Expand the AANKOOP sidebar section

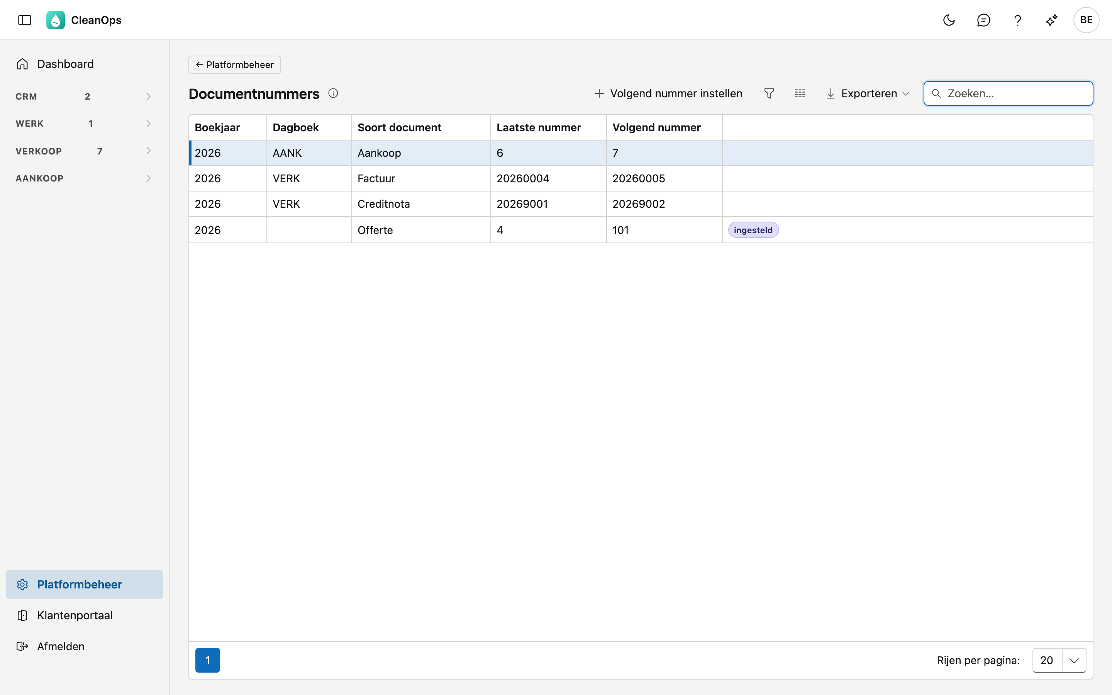[x=85, y=178]
